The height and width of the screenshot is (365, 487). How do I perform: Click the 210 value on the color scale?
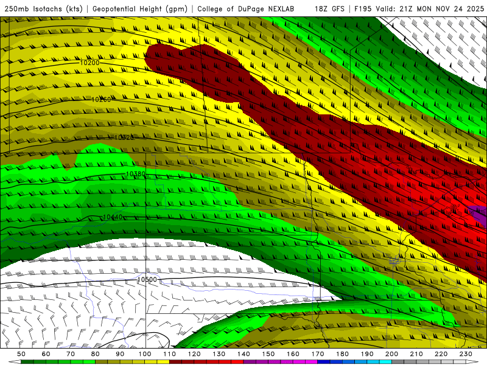pyautogui.click(x=416, y=354)
